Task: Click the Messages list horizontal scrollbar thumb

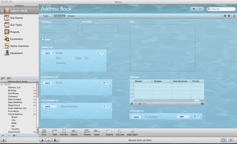Action: (x=165, y=100)
